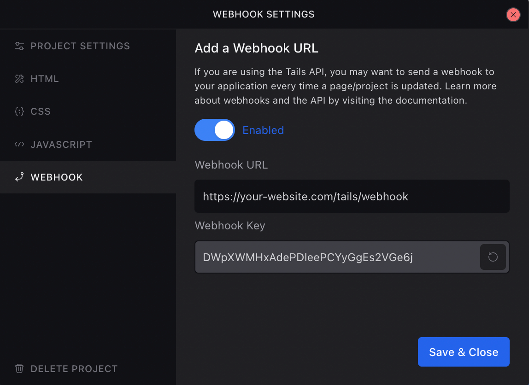Select the Webhook section label
Image resolution: width=529 pixels, height=385 pixels.
point(57,177)
